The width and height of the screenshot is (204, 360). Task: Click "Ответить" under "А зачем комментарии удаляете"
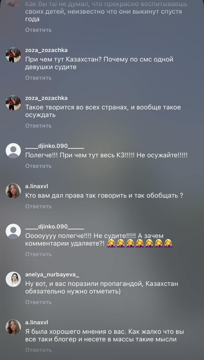coord(38,254)
